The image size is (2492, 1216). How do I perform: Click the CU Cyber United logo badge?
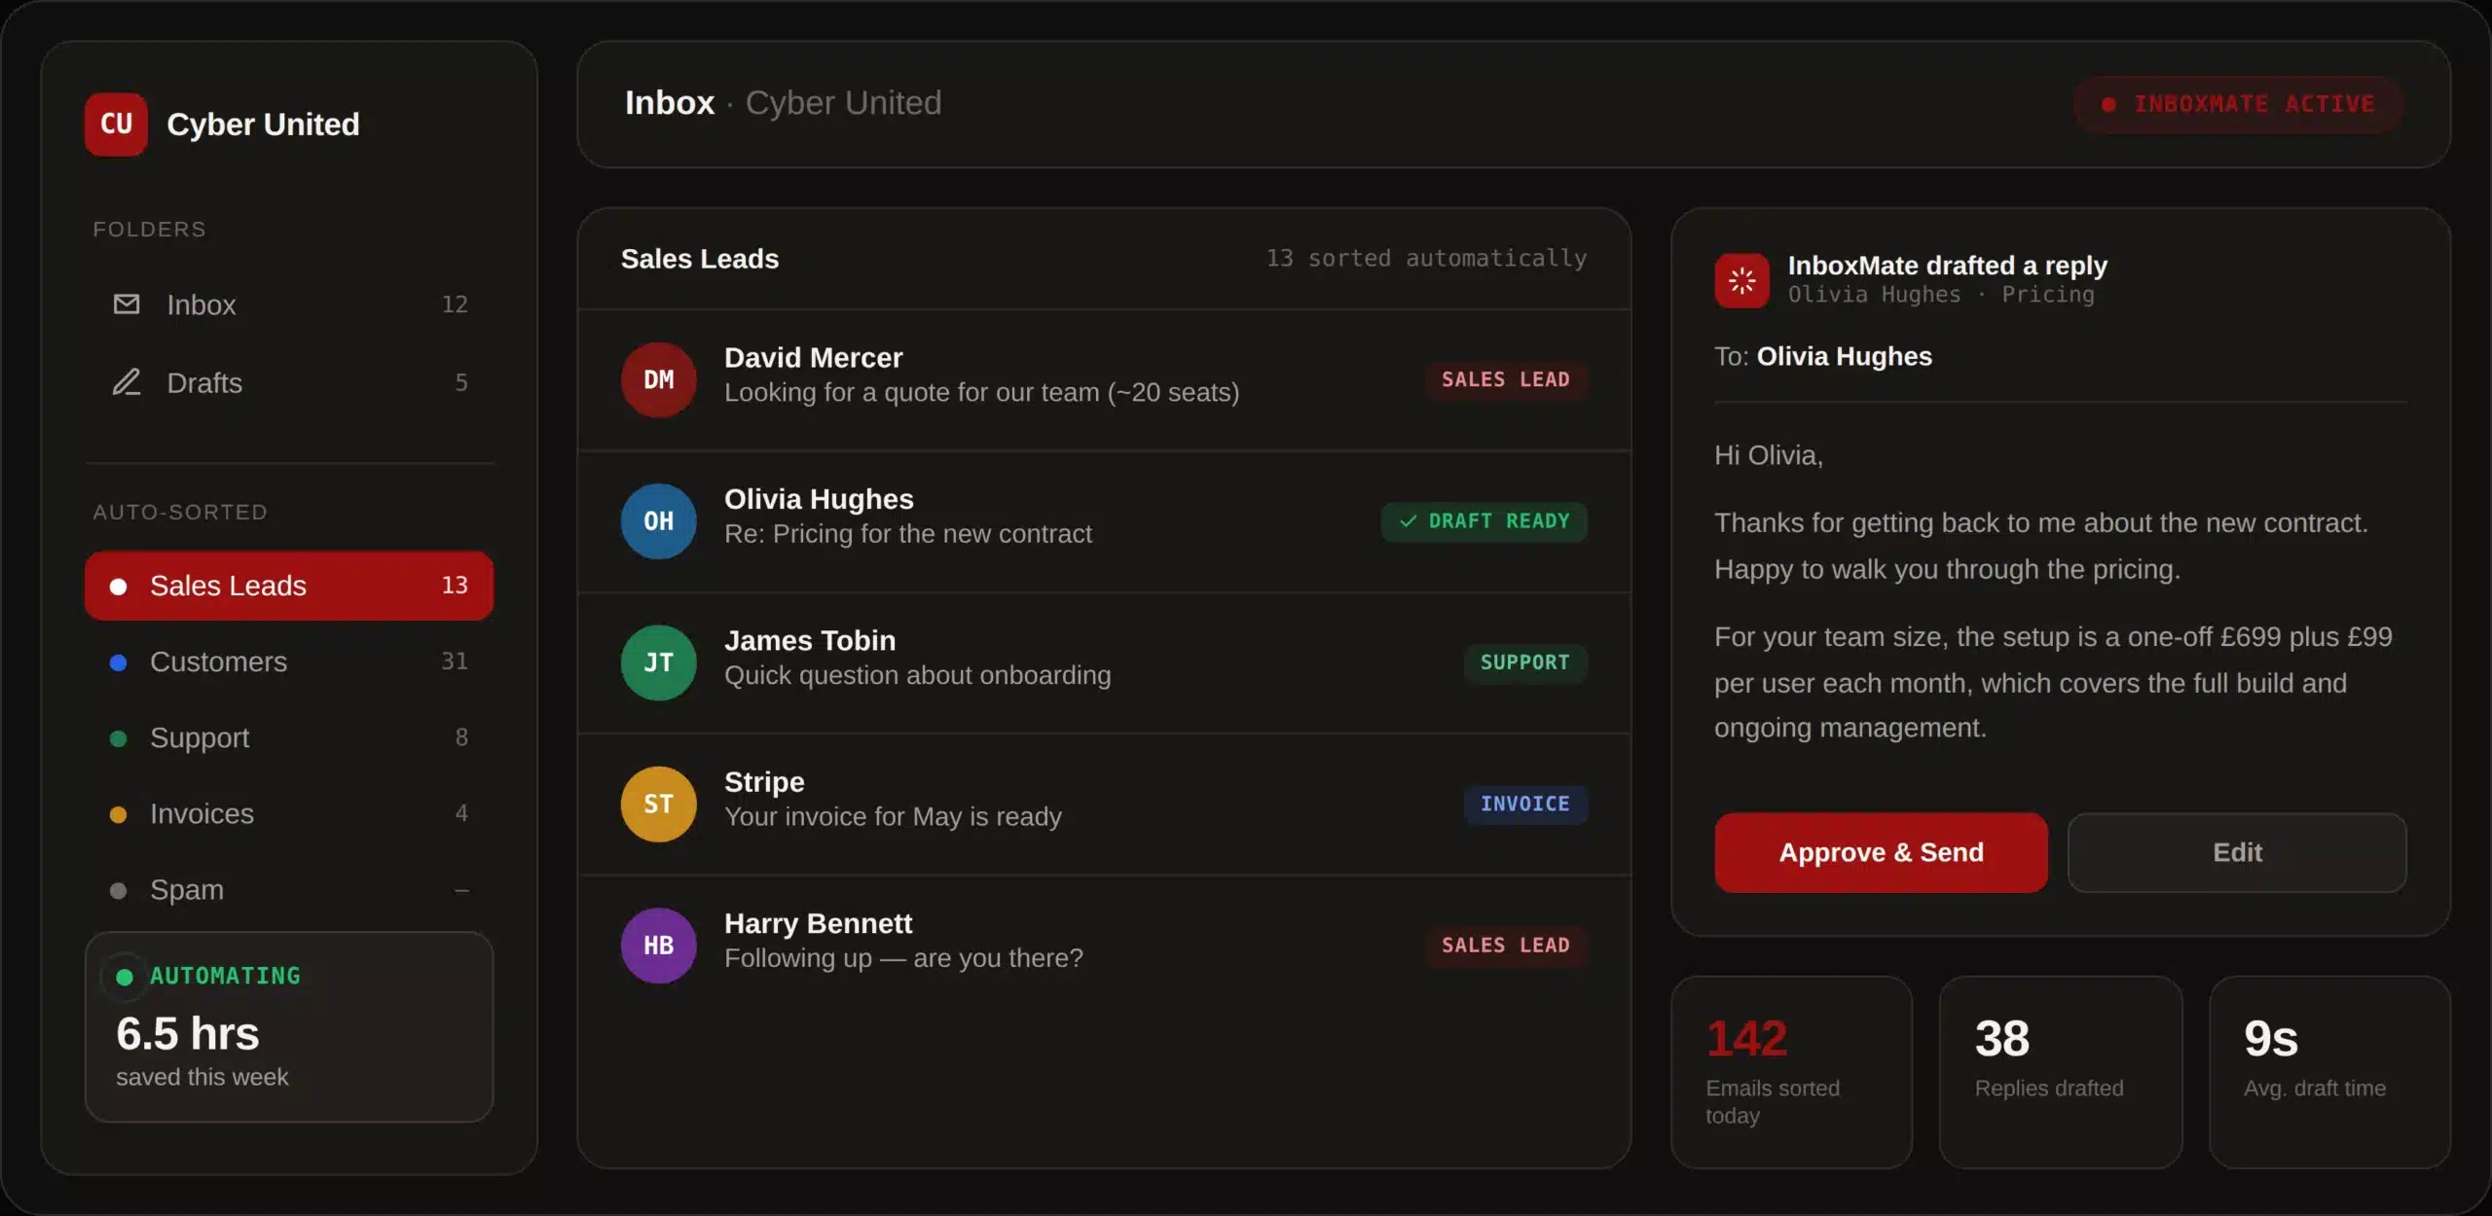pos(116,125)
